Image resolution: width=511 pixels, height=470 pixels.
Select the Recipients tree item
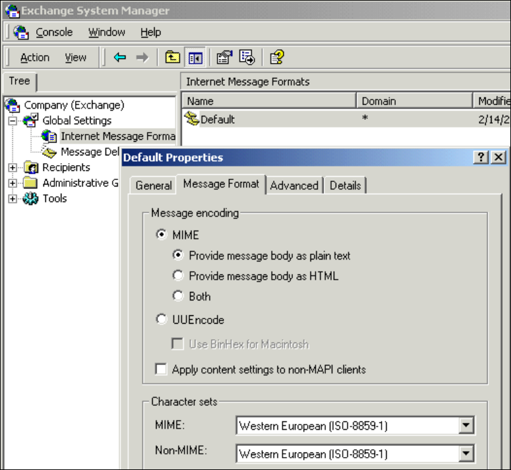tap(66, 167)
